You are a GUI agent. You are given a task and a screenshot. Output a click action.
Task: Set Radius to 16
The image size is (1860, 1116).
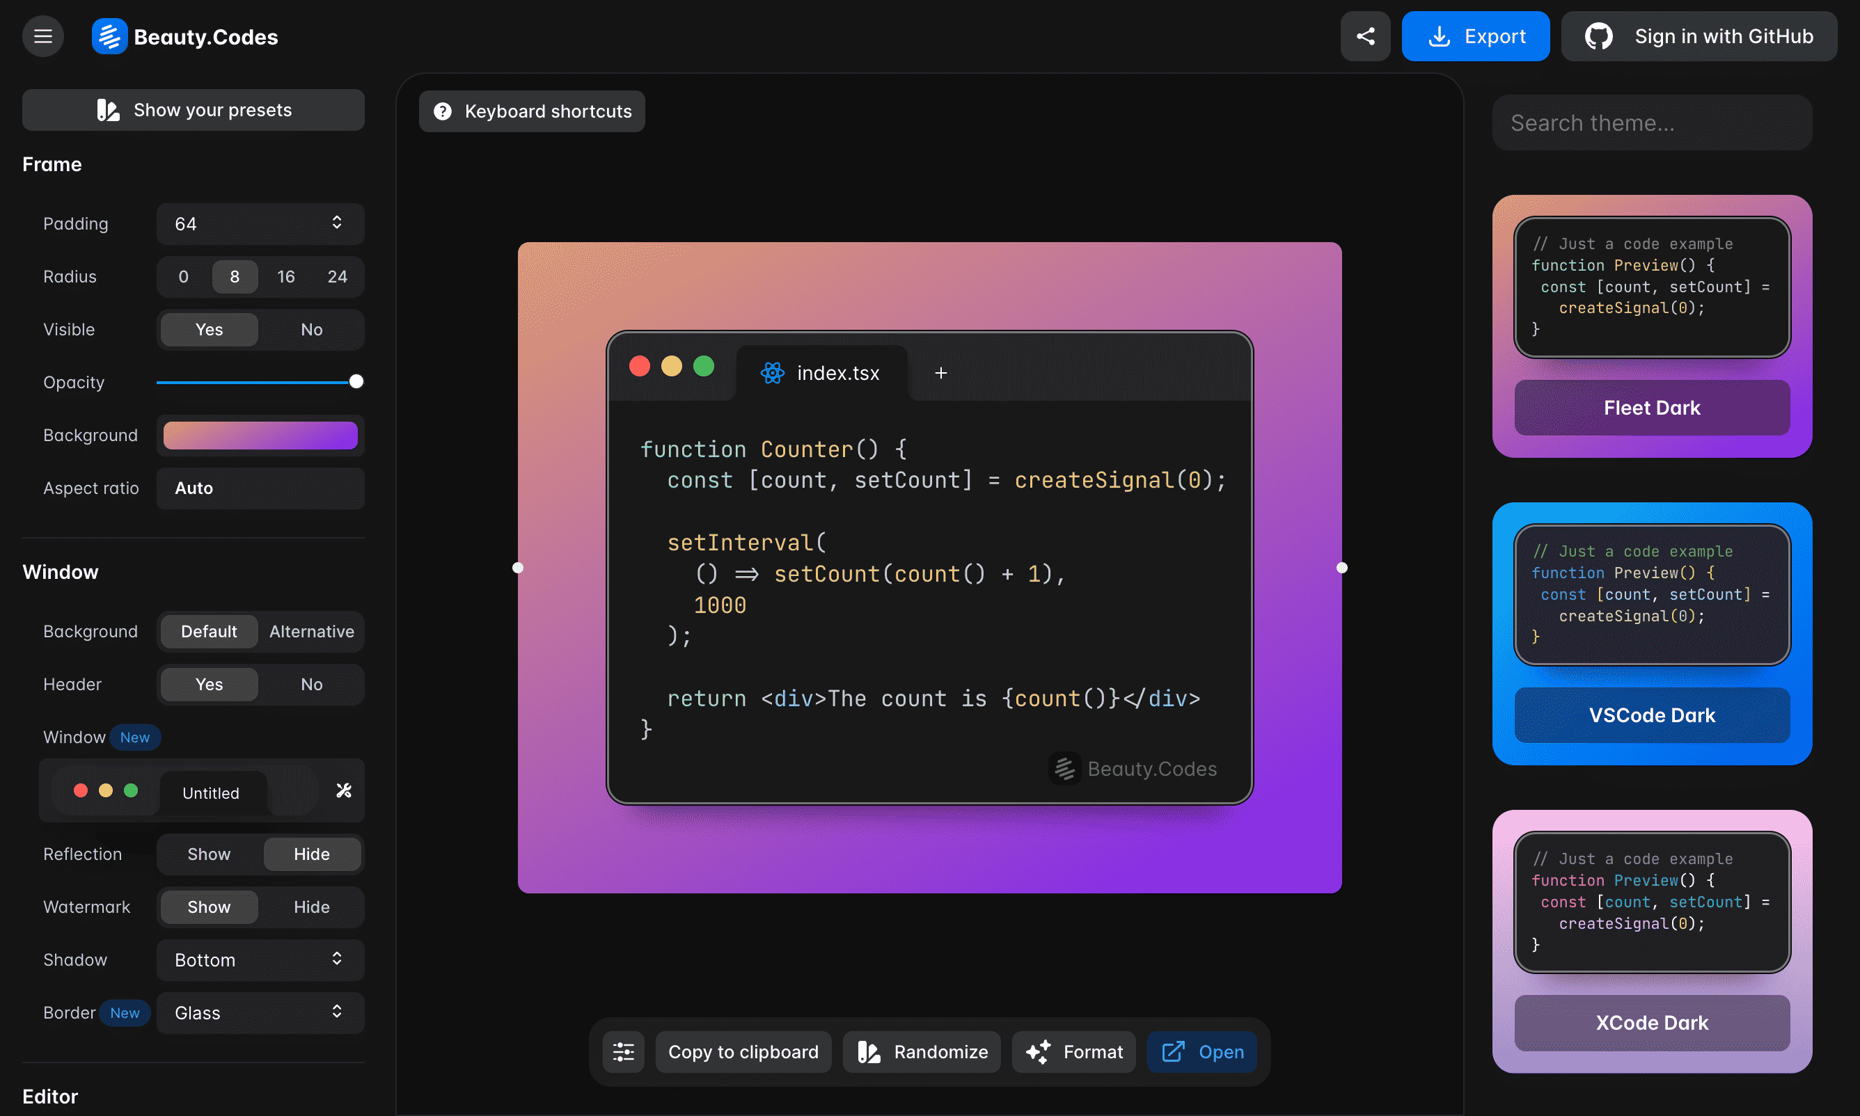pyautogui.click(x=286, y=277)
